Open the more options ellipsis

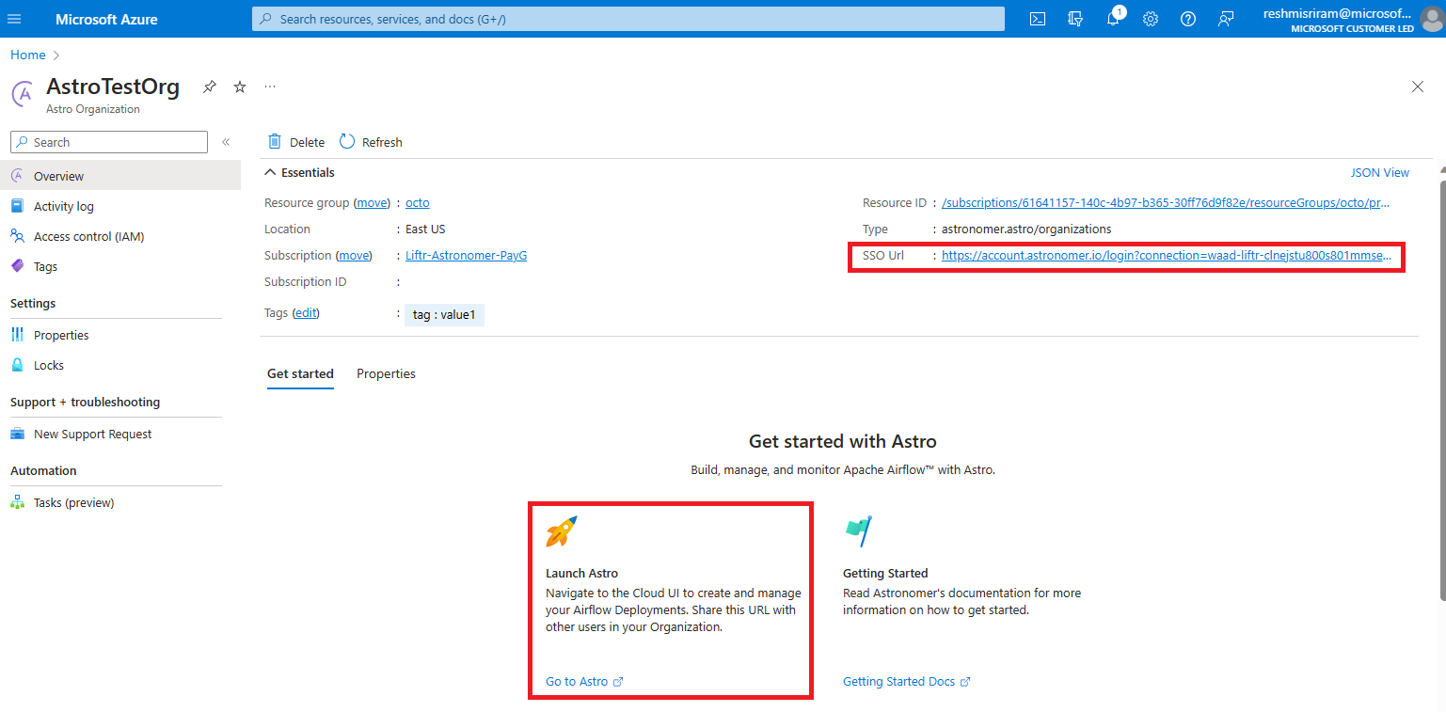pyautogui.click(x=270, y=87)
